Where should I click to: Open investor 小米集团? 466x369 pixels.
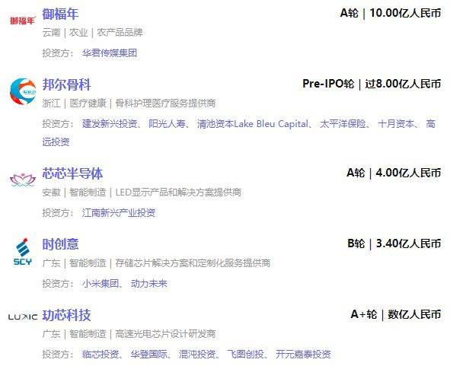point(101,284)
